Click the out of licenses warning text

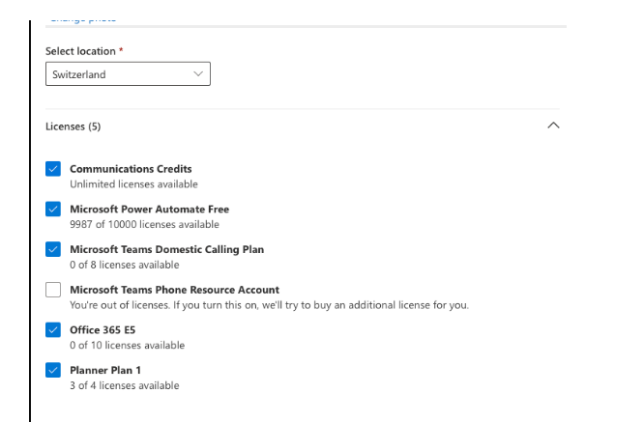269,305
